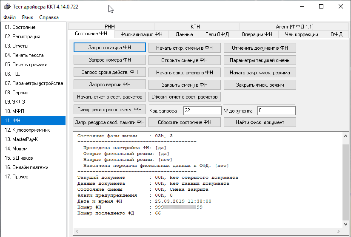
Task: Click the output log horizontal scrollbar
Action: tap(207, 232)
